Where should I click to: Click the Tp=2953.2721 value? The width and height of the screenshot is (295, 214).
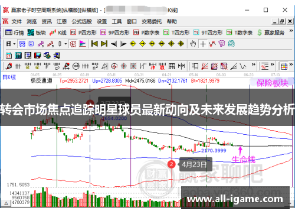coord(74,80)
